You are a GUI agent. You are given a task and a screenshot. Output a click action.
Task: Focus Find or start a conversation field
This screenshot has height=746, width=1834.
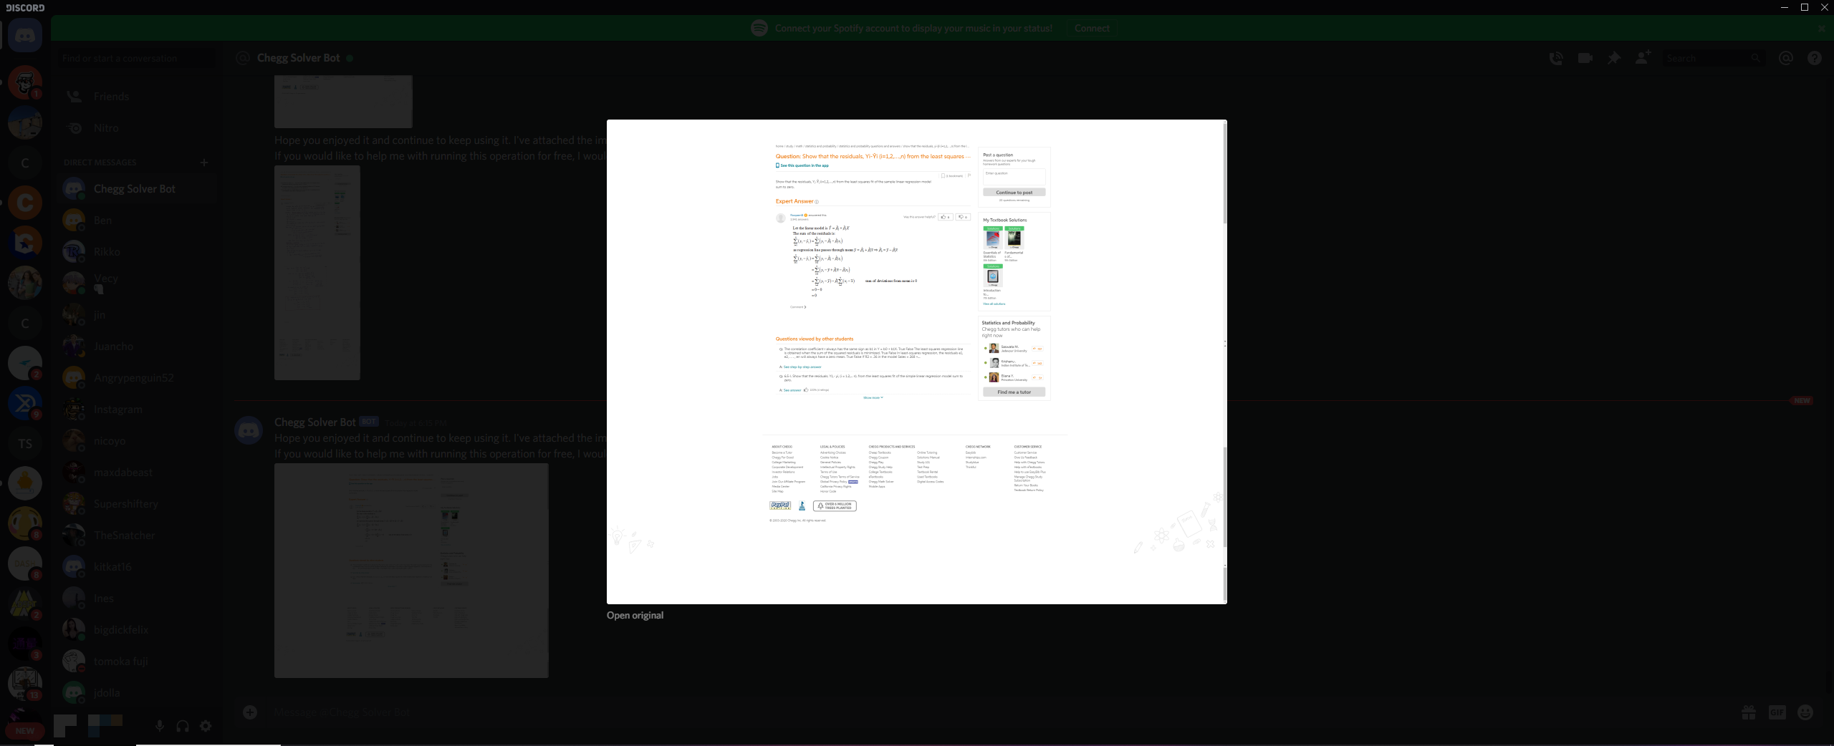tap(136, 59)
